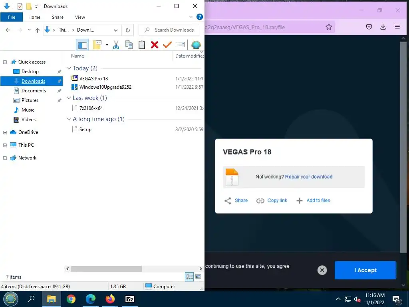Collapse the Last week (1) group
This screenshot has height=307, width=409.
tap(69, 98)
